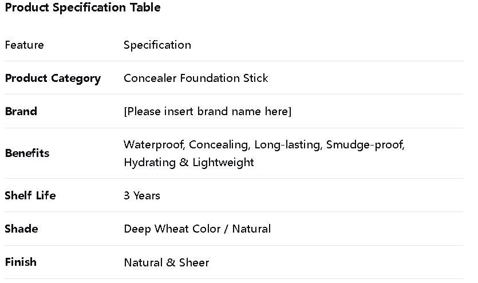Select the Product Category row label
478x283 pixels.
(x=53, y=78)
